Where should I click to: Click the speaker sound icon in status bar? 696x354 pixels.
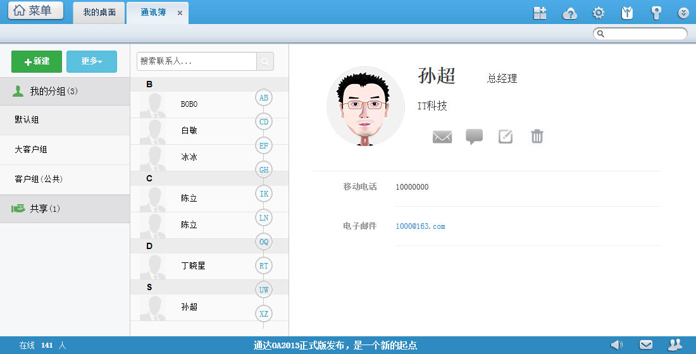[616, 345]
